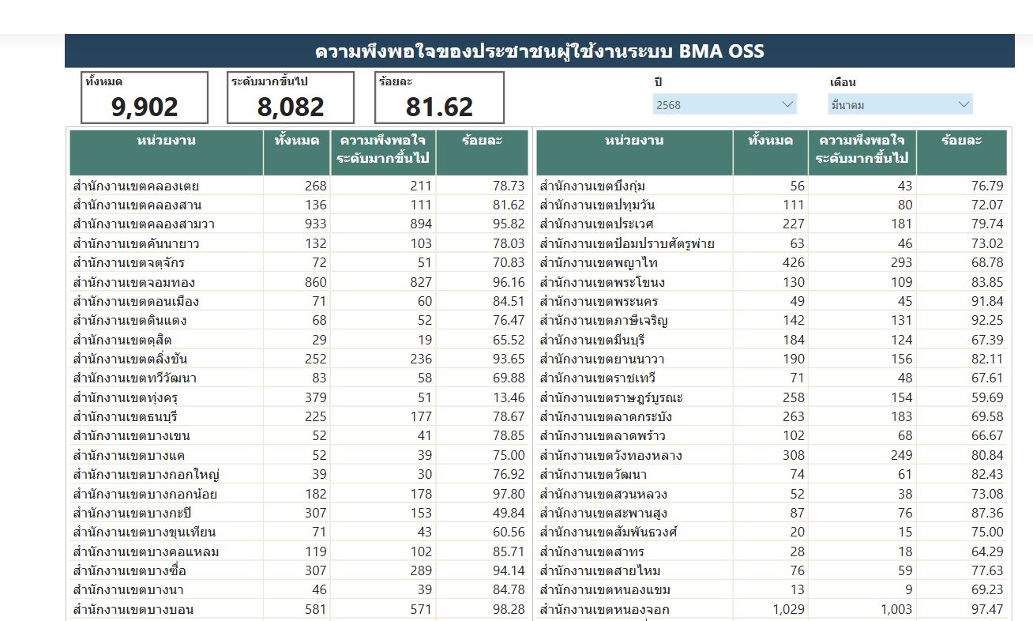Select the ทั้งหมด 9,902 summary card
The height and width of the screenshot is (621, 1033).
coord(145,98)
